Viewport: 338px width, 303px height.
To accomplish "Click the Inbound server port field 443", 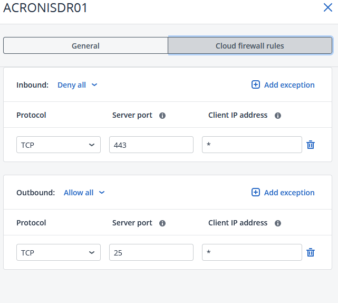I will pyautogui.click(x=151, y=145).
